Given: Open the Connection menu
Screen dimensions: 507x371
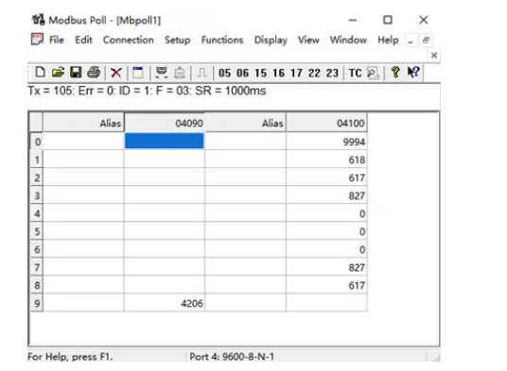Looking at the screenshot, I should point(129,40).
